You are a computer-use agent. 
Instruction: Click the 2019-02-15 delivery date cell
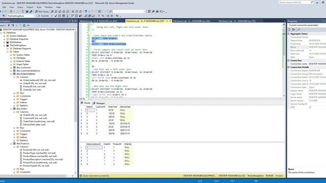[125, 124]
